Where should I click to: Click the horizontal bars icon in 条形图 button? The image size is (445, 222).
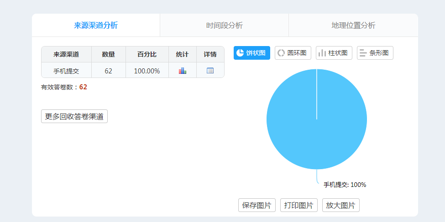click(x=363, y=53)
